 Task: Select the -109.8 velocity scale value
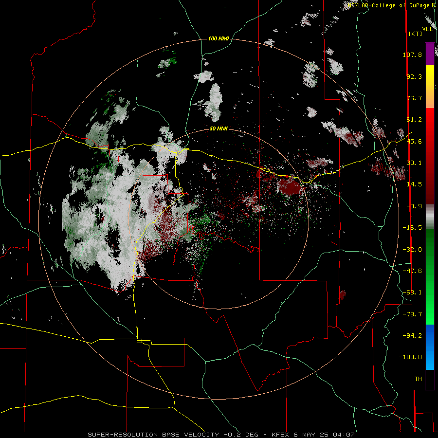pyautogui.click(x=410, y=357)
